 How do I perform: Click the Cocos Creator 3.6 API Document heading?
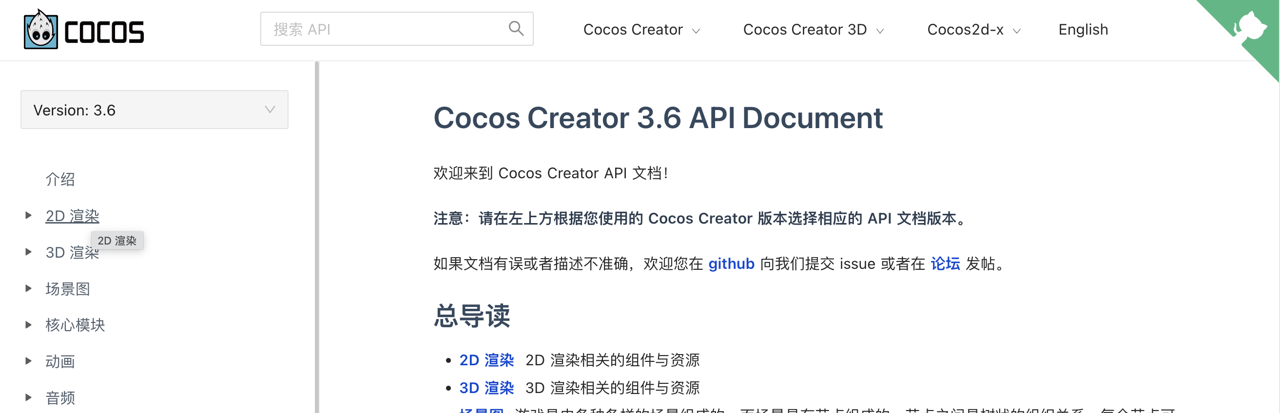point(658,118)
